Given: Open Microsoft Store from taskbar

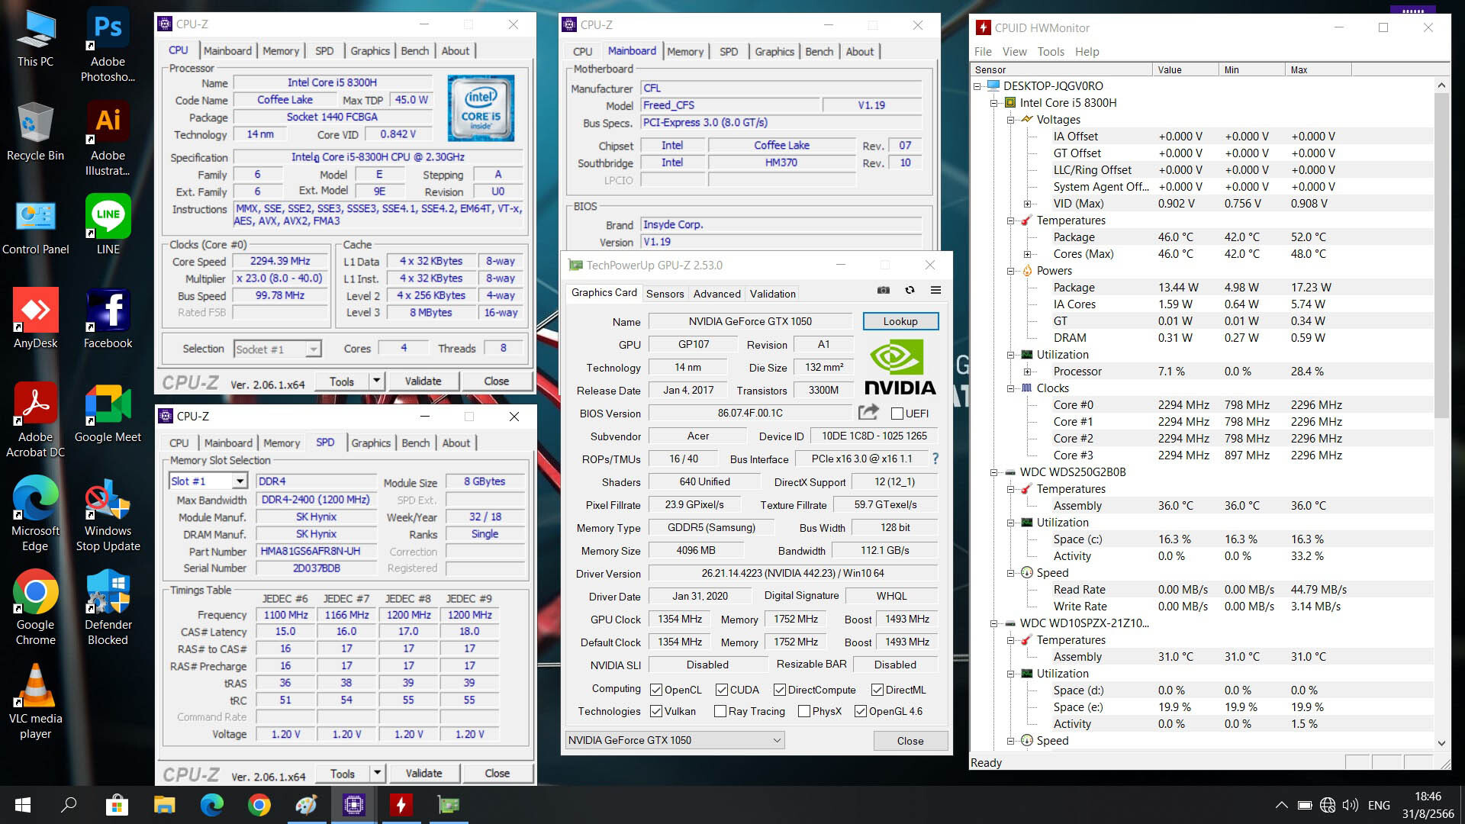Looking at the screenshot, I should (117, 805).
